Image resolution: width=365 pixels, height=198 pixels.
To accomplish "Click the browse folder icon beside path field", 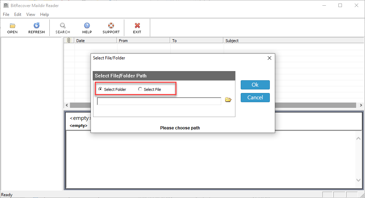I will pos(228,100).
